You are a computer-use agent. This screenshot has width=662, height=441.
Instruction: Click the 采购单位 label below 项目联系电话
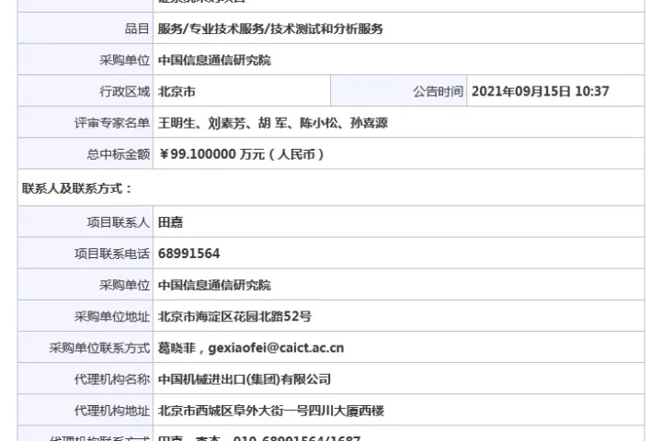pos(124,286)
